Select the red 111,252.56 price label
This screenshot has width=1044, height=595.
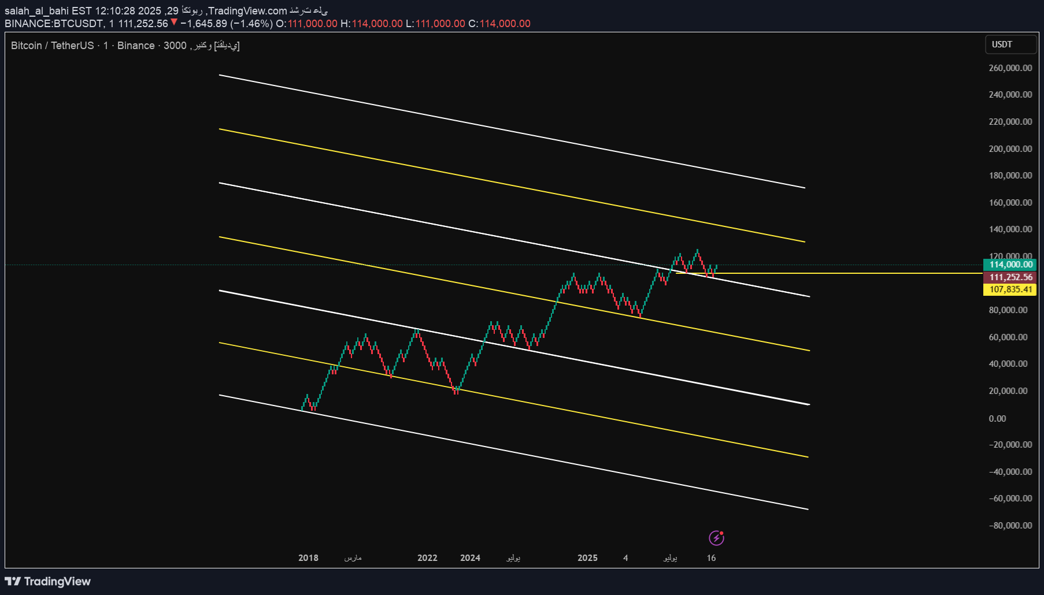tap(1010, 277)
